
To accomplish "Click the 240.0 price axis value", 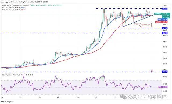I will point(165,64).
